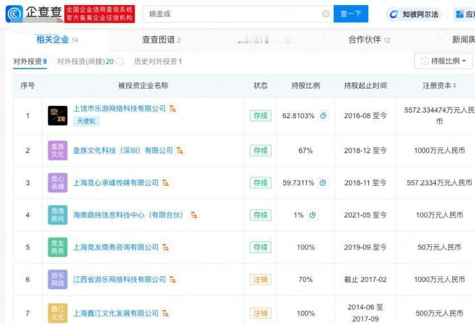Switch to the 相关企业 tab
The height and width of the screenshot is (324, 475).
pos(57,39)
